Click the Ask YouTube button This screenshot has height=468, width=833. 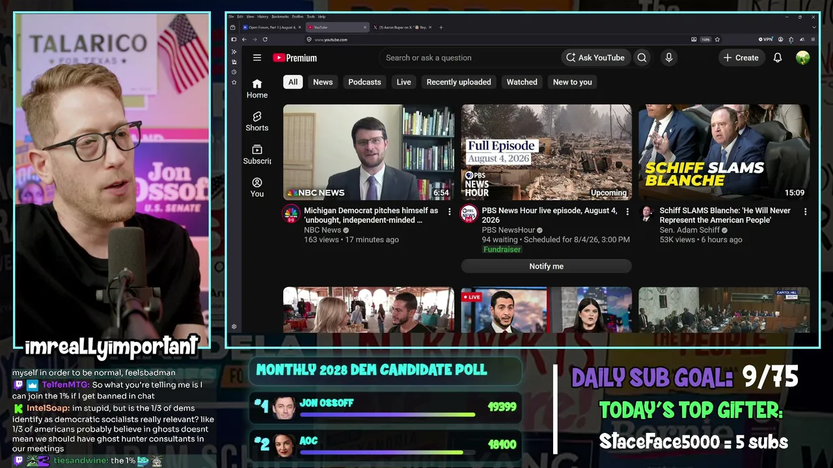(x=595, y=58)
